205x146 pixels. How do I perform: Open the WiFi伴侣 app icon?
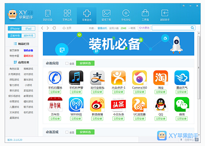click(x=76, y=105)
